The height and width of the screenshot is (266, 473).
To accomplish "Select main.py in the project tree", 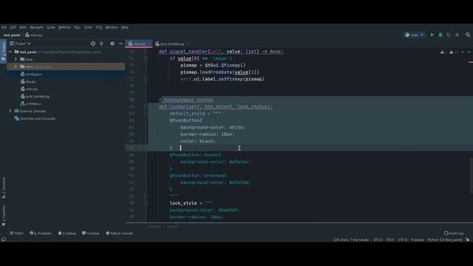I will (30, 89).
